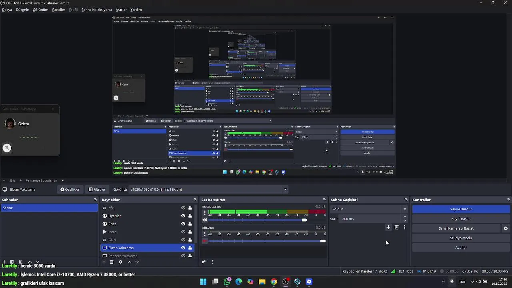This screenshot has height=288, width=512.
Task: Move scene down in Sahneler
Action: coord(37,262)
